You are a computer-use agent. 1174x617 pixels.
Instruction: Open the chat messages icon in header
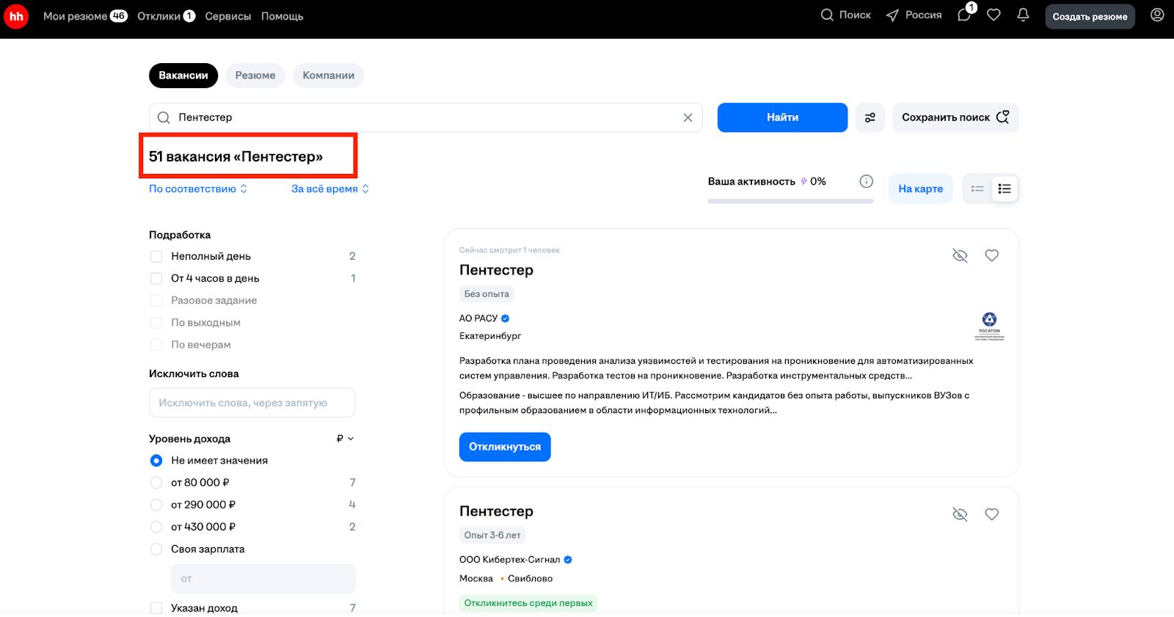964,15
